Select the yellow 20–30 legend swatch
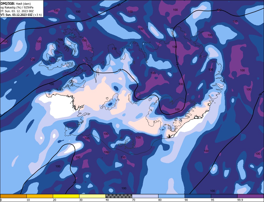Image resolution: width=264 pixels, height=202 pixels. [x=66, y=196]
